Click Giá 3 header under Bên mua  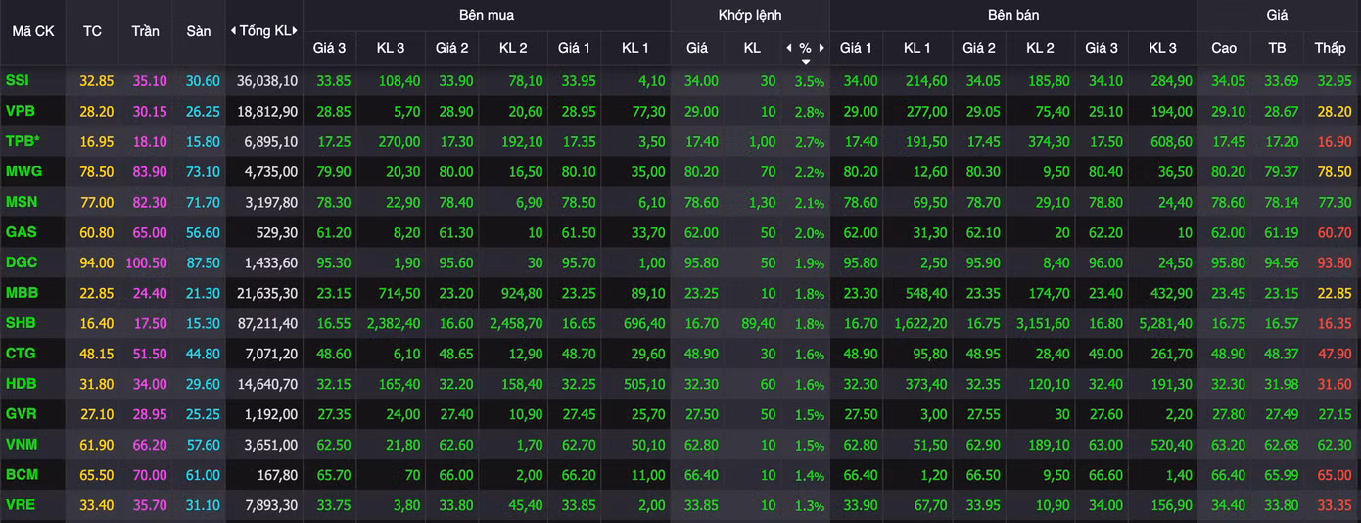click(329, 47)
